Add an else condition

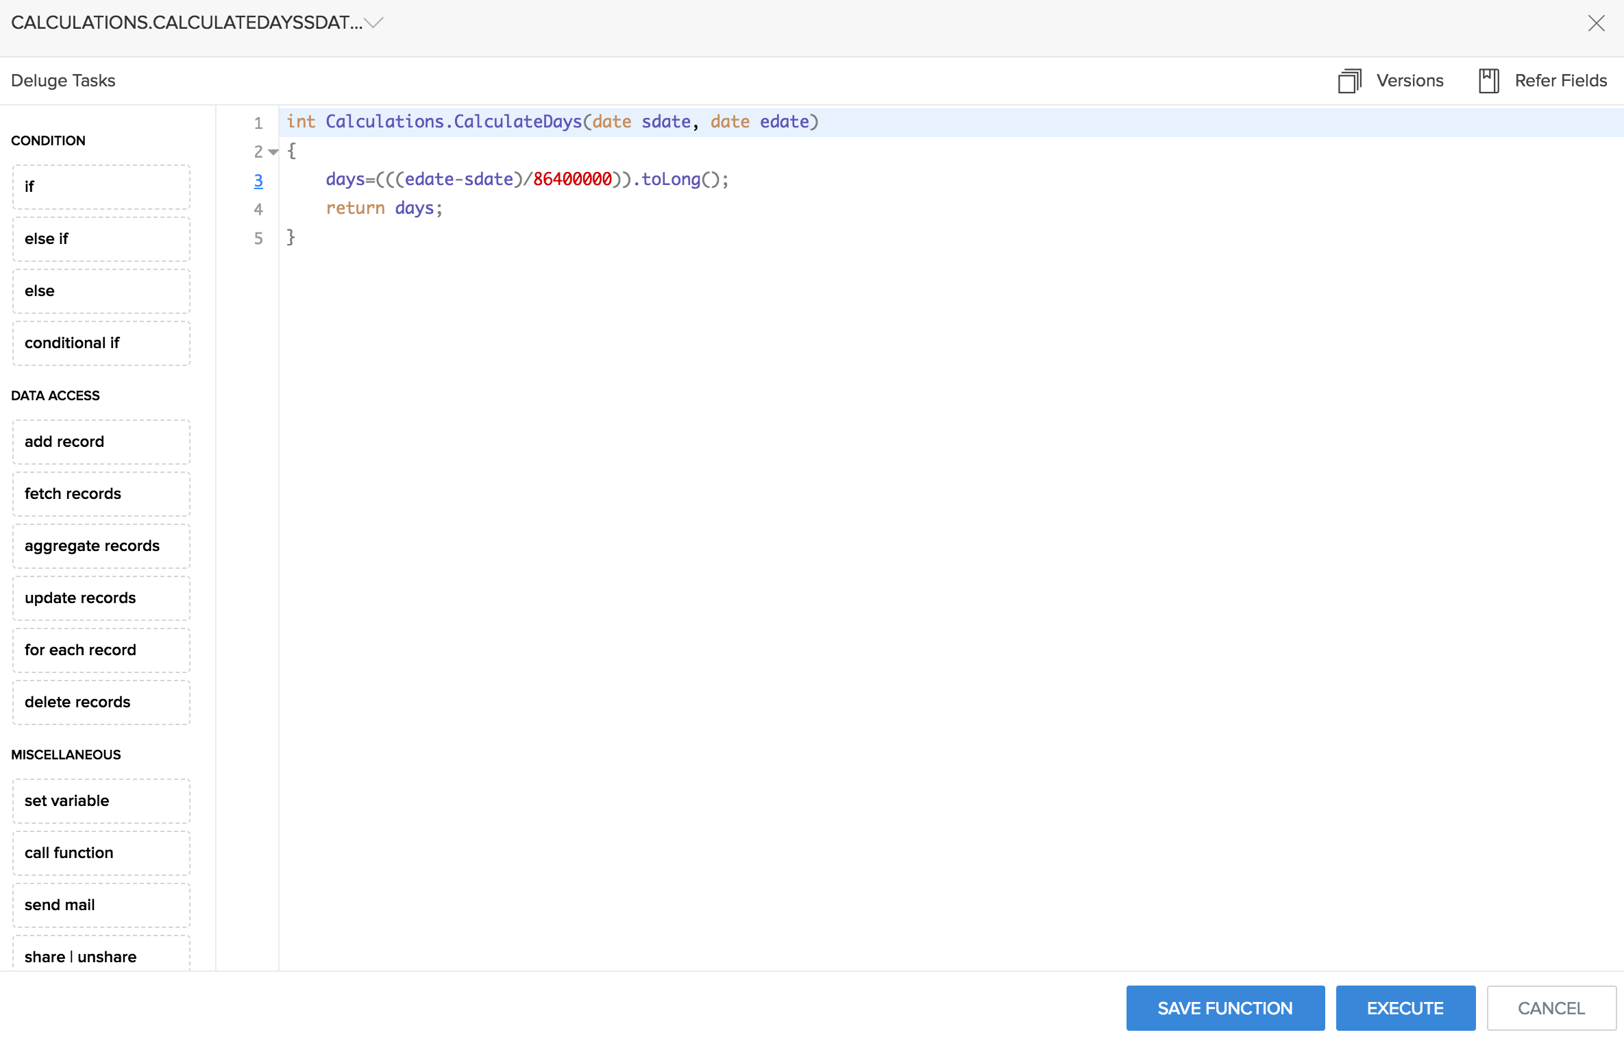coord(100,290)
